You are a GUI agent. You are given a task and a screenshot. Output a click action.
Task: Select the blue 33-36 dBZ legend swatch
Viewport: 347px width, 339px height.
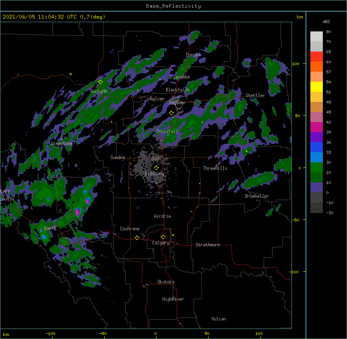coord(316,147)
